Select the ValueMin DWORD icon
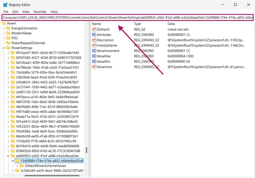Image resolution: width=255 pixels, height=178 pixels. (94, 61)
